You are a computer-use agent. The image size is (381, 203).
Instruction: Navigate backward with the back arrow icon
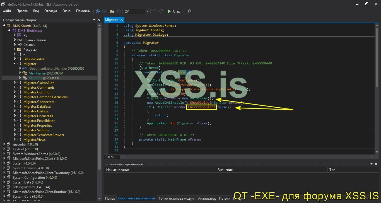point(98,11)
